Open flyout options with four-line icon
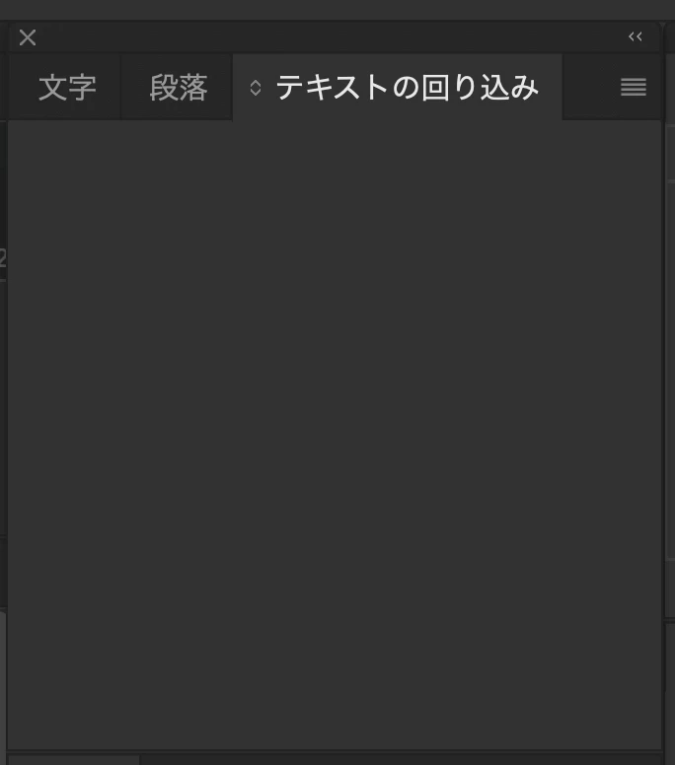Screen dimensions: 675x765 [633, 87]
